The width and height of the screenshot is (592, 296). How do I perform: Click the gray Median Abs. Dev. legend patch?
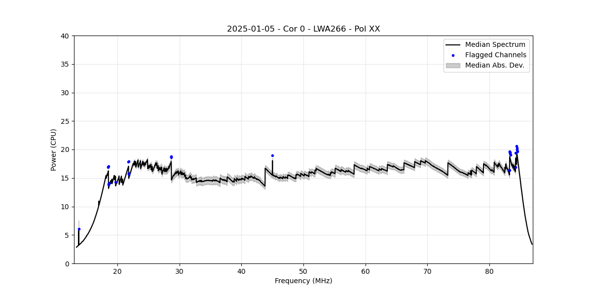453,65
